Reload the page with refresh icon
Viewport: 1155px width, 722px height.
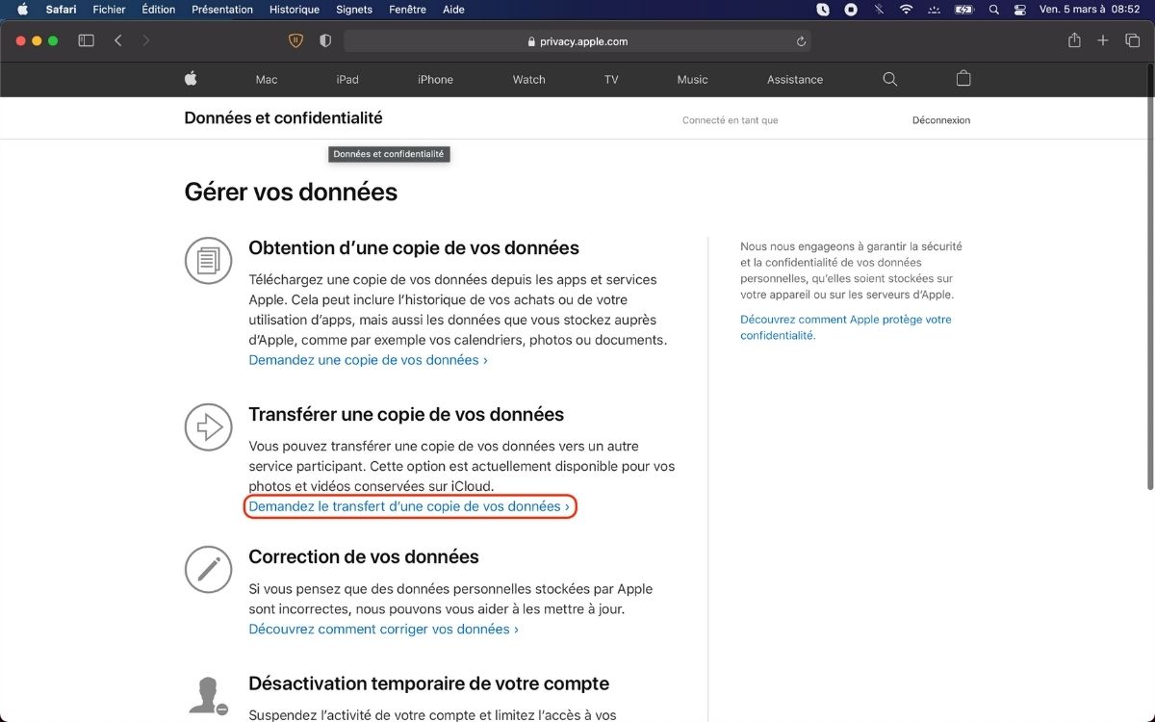tap(801, 41)
